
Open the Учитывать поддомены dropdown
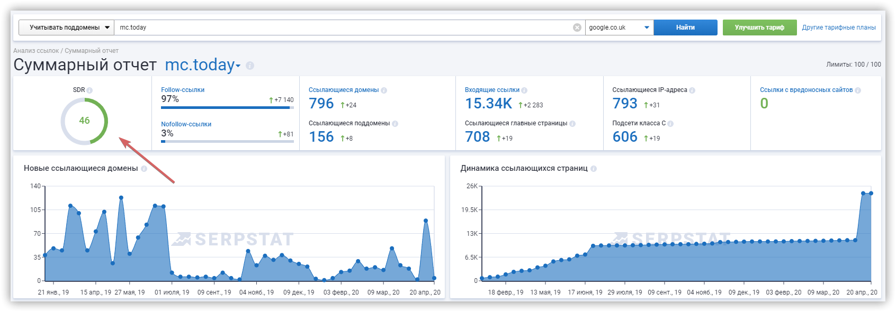click(66, 27)
